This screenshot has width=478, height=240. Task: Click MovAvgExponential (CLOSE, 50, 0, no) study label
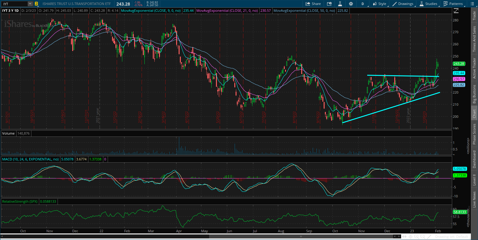(x=304, y=10)
